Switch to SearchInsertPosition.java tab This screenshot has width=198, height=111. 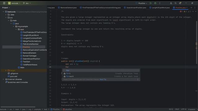[x=135, y=8]
